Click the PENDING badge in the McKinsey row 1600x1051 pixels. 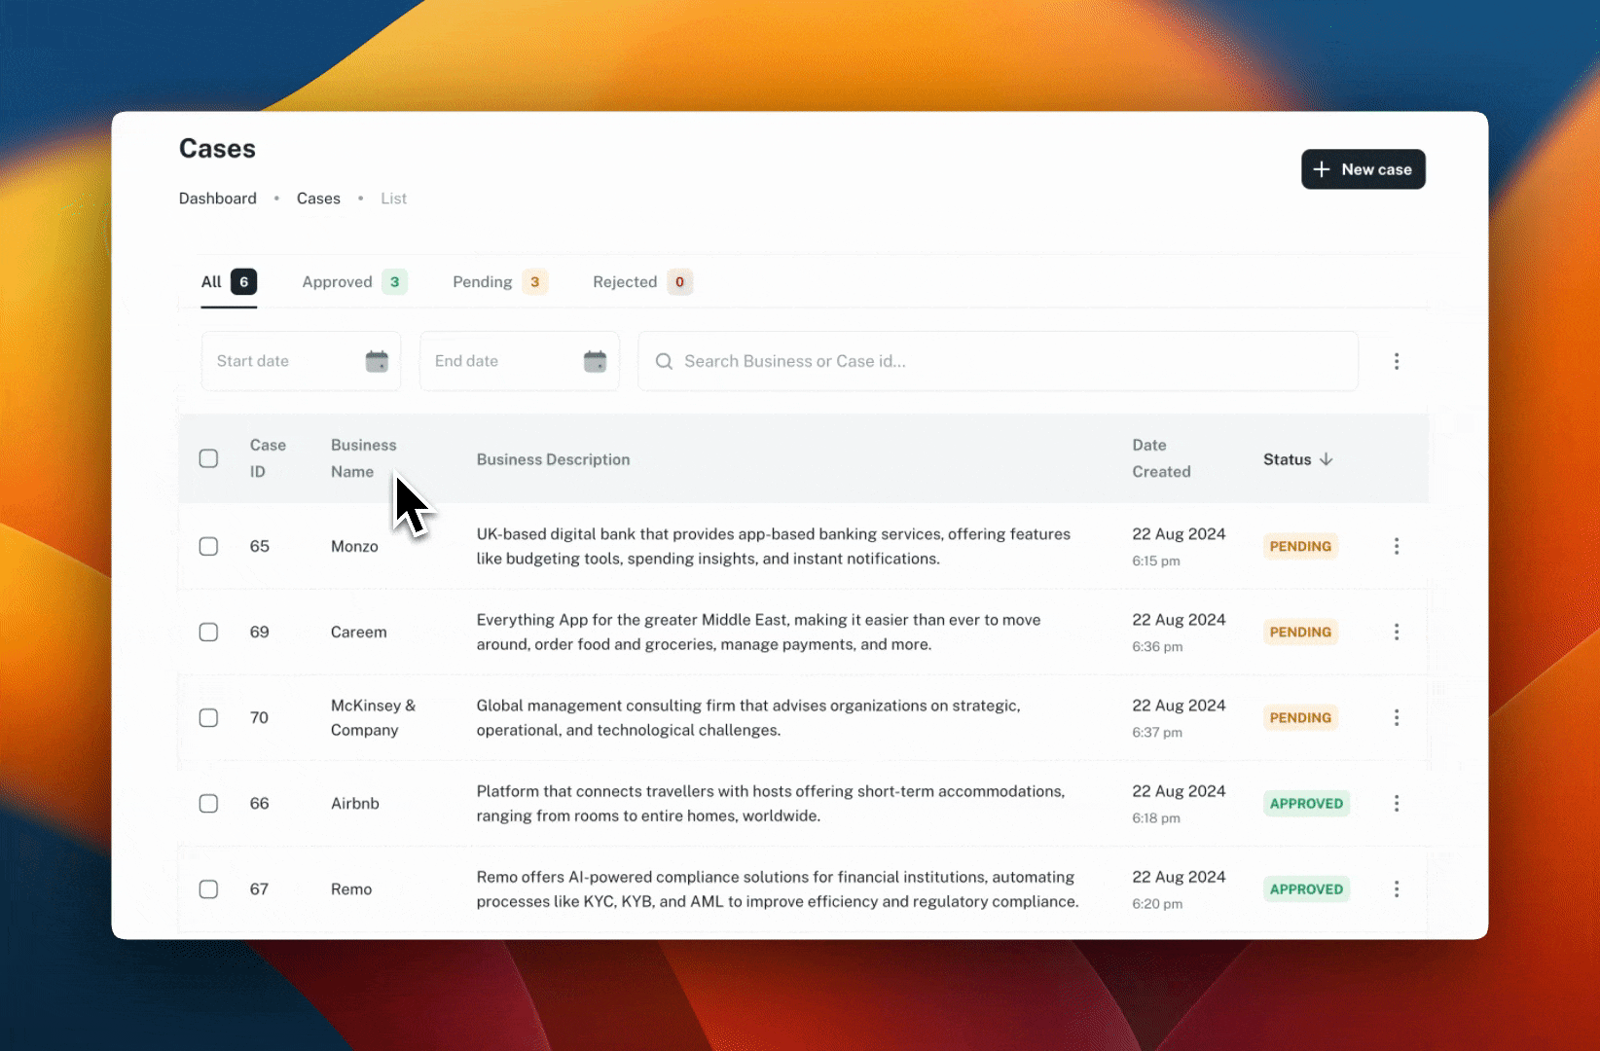[1300, 717]
